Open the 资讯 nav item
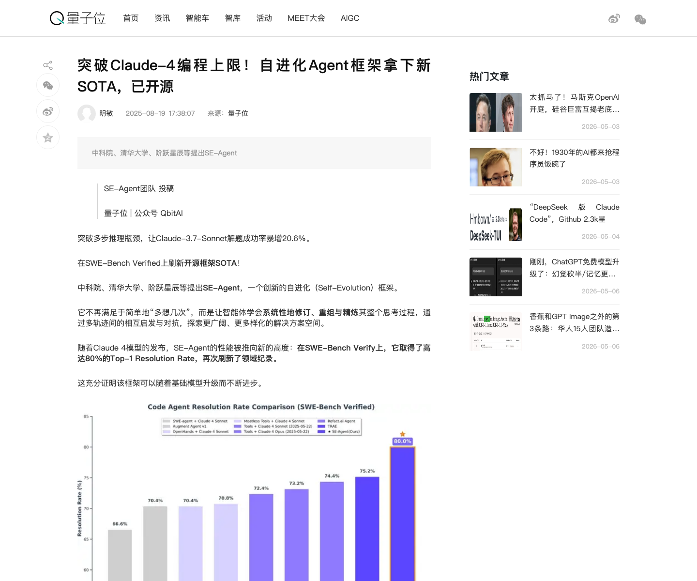Image resolution: width=697 pixels, height=581 pixels. pos(162,18)
